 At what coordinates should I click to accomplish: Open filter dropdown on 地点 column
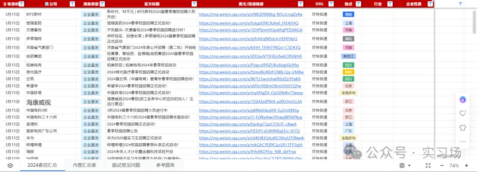pos(358,4)
